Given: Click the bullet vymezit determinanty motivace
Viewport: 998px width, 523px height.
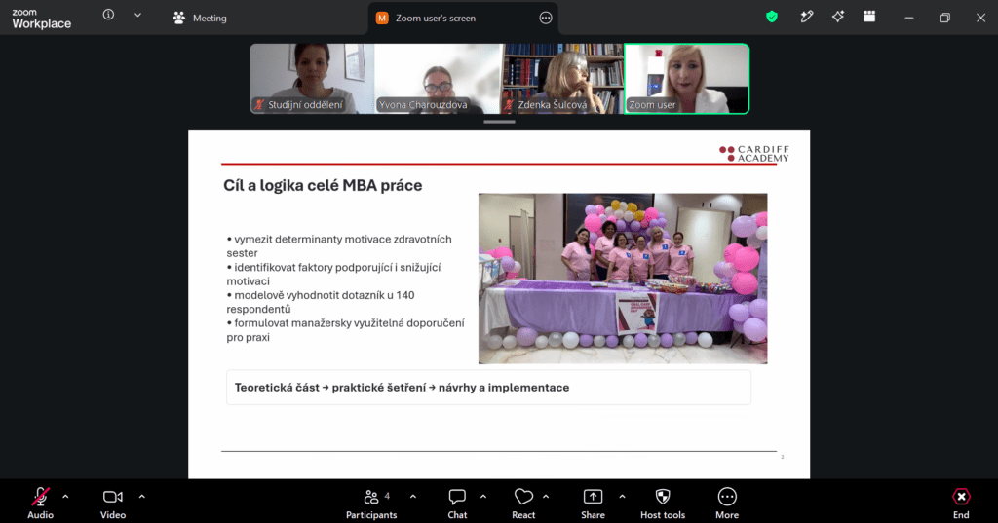Looking at the screenshot, I should click(x=339, y=246).
